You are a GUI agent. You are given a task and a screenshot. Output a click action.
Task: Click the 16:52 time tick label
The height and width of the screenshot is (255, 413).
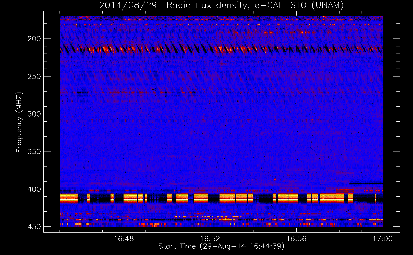pos(210,239)
